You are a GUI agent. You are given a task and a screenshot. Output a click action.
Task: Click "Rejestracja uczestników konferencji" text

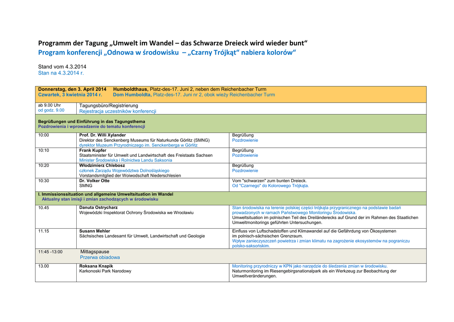click(117, 111)
